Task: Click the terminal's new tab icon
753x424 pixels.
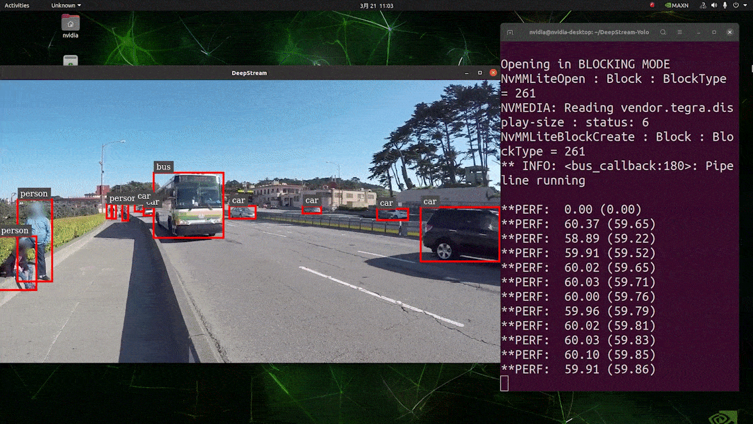Action: click(x=510, y=32)
